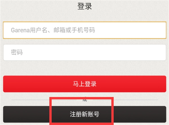Select the orange-bordered username box
The image size is (169, 125).
[x=84, y=30]
